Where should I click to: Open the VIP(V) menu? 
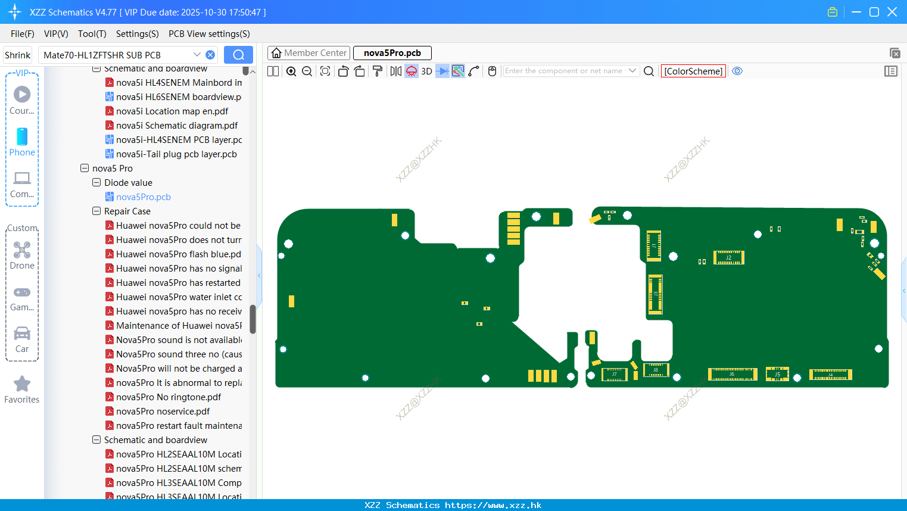pos(56,34)
